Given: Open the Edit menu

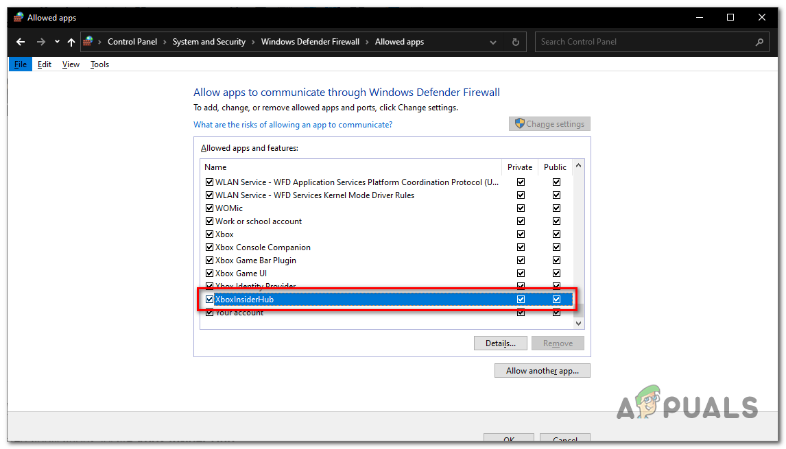Looking at the screenshot, I should pyautogui.click(x=44, y=64).
